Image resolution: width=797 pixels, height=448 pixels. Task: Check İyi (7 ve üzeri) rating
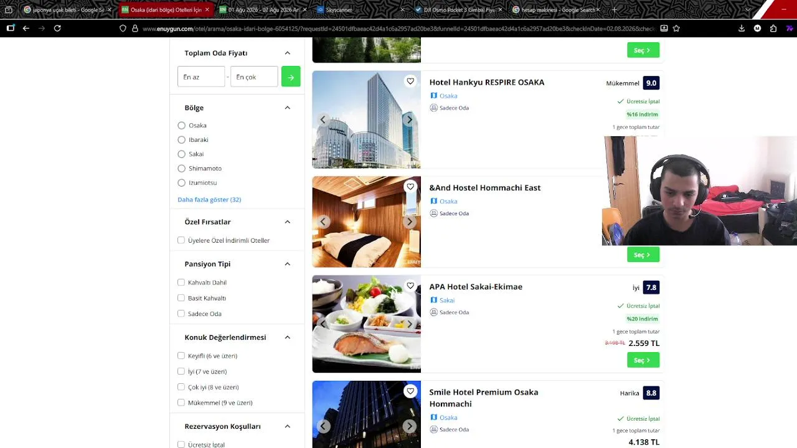pos(181,371)
